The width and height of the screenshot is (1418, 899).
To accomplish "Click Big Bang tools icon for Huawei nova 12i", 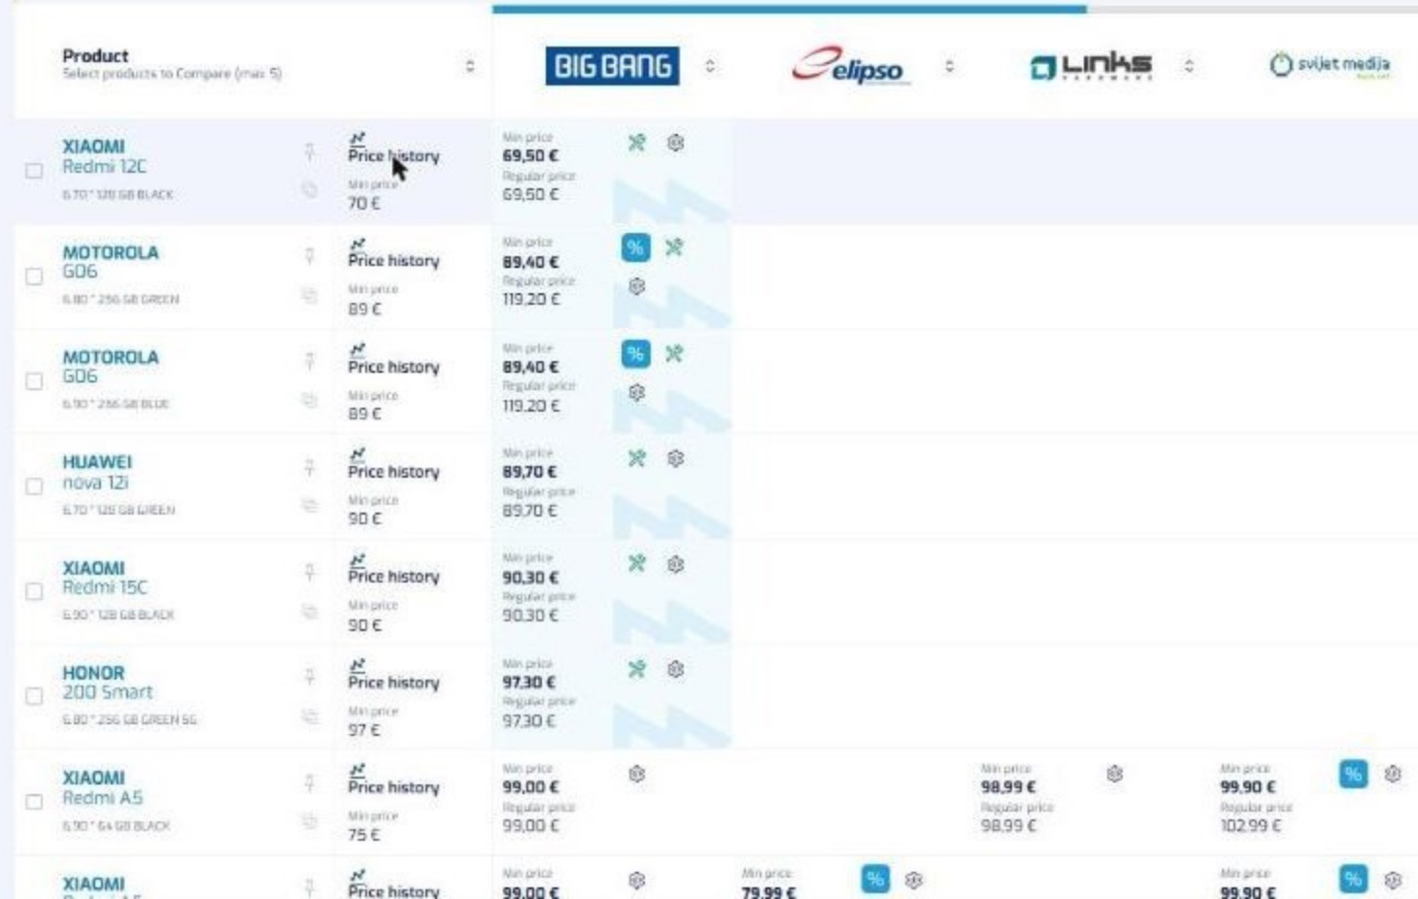I will [x=636, y=458].
